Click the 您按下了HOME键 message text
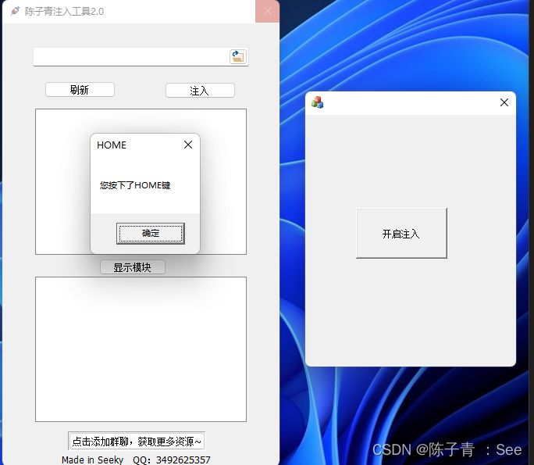 pos(135,185)
